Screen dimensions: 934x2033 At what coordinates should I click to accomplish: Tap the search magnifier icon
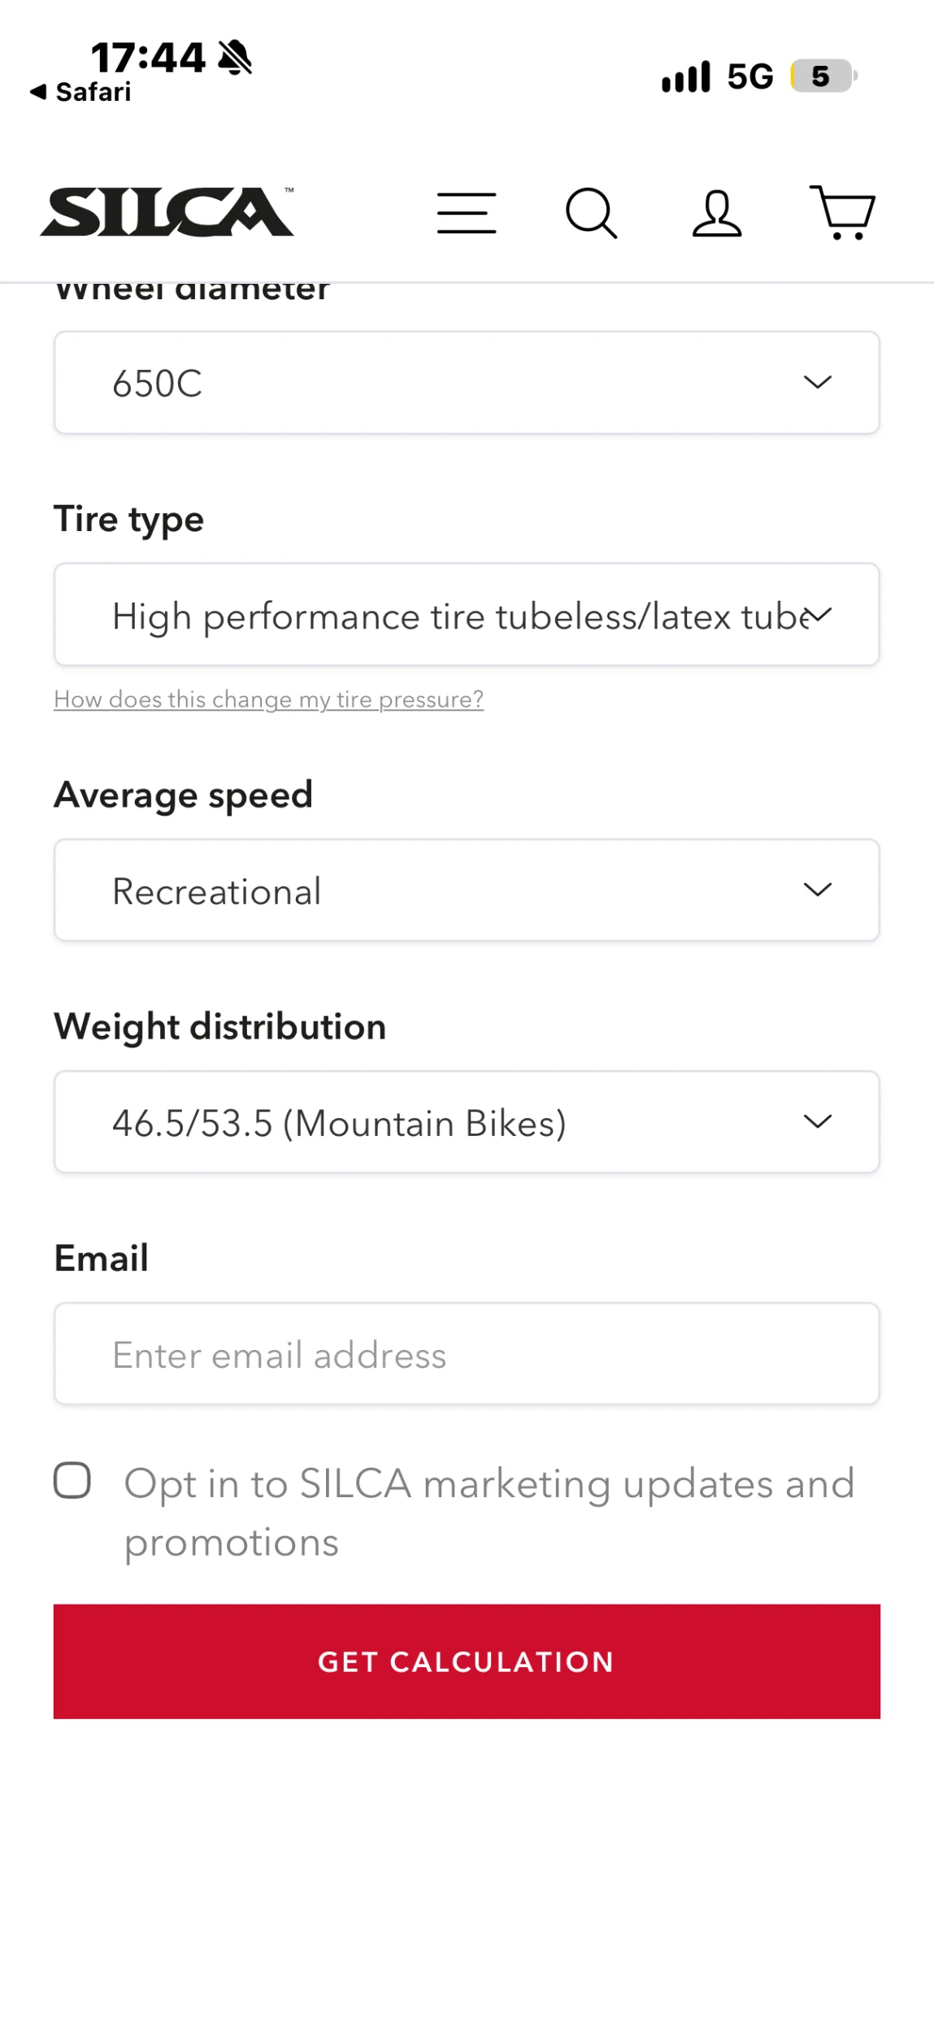591,213
